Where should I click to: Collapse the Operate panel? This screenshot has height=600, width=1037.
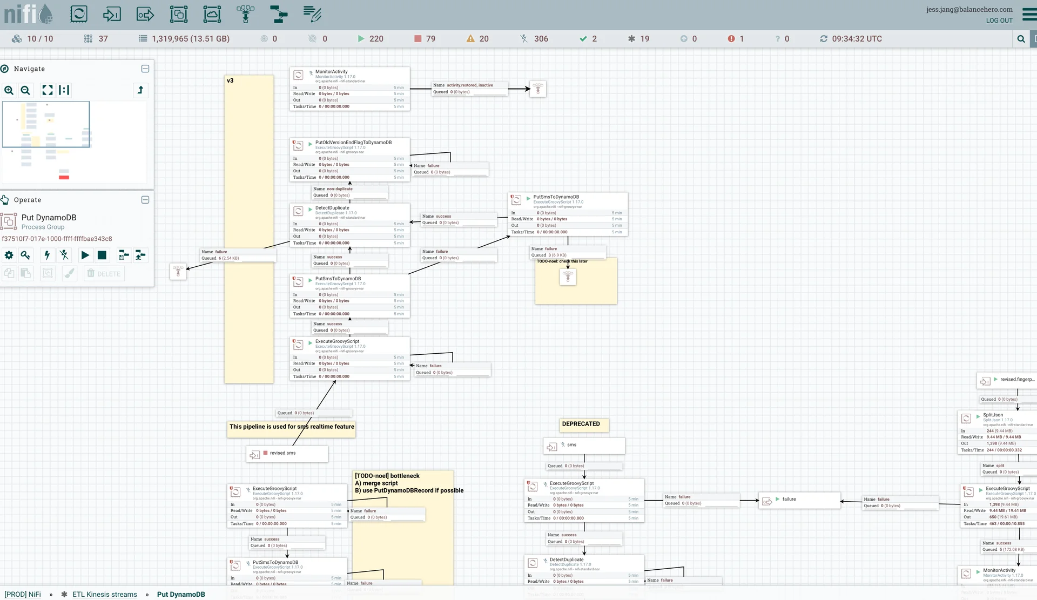point(145,200)
